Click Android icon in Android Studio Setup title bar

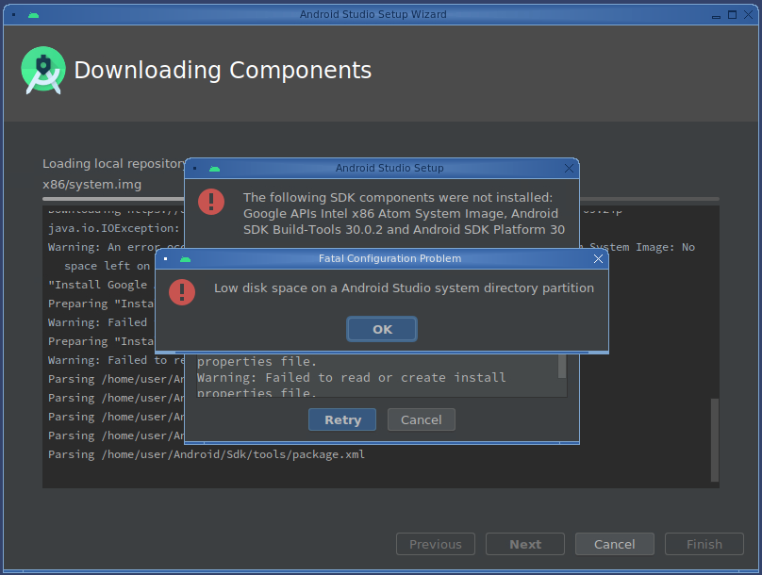coord(214,169)
